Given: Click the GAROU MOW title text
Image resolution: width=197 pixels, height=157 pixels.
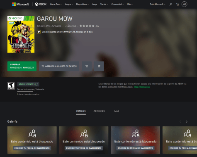Looking at the screenshot, I should (55, 19).
